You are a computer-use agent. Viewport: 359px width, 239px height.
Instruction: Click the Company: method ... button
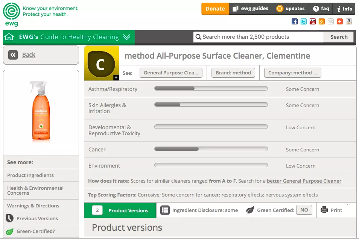[x=293, y=73]
